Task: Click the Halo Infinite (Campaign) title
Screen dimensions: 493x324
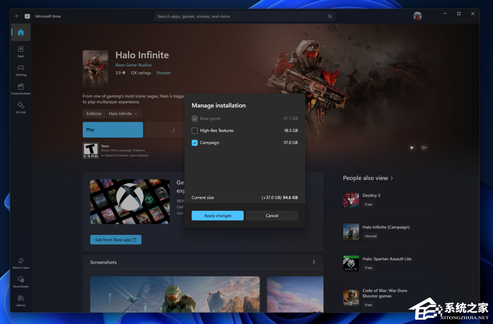Action: (386, 227)
